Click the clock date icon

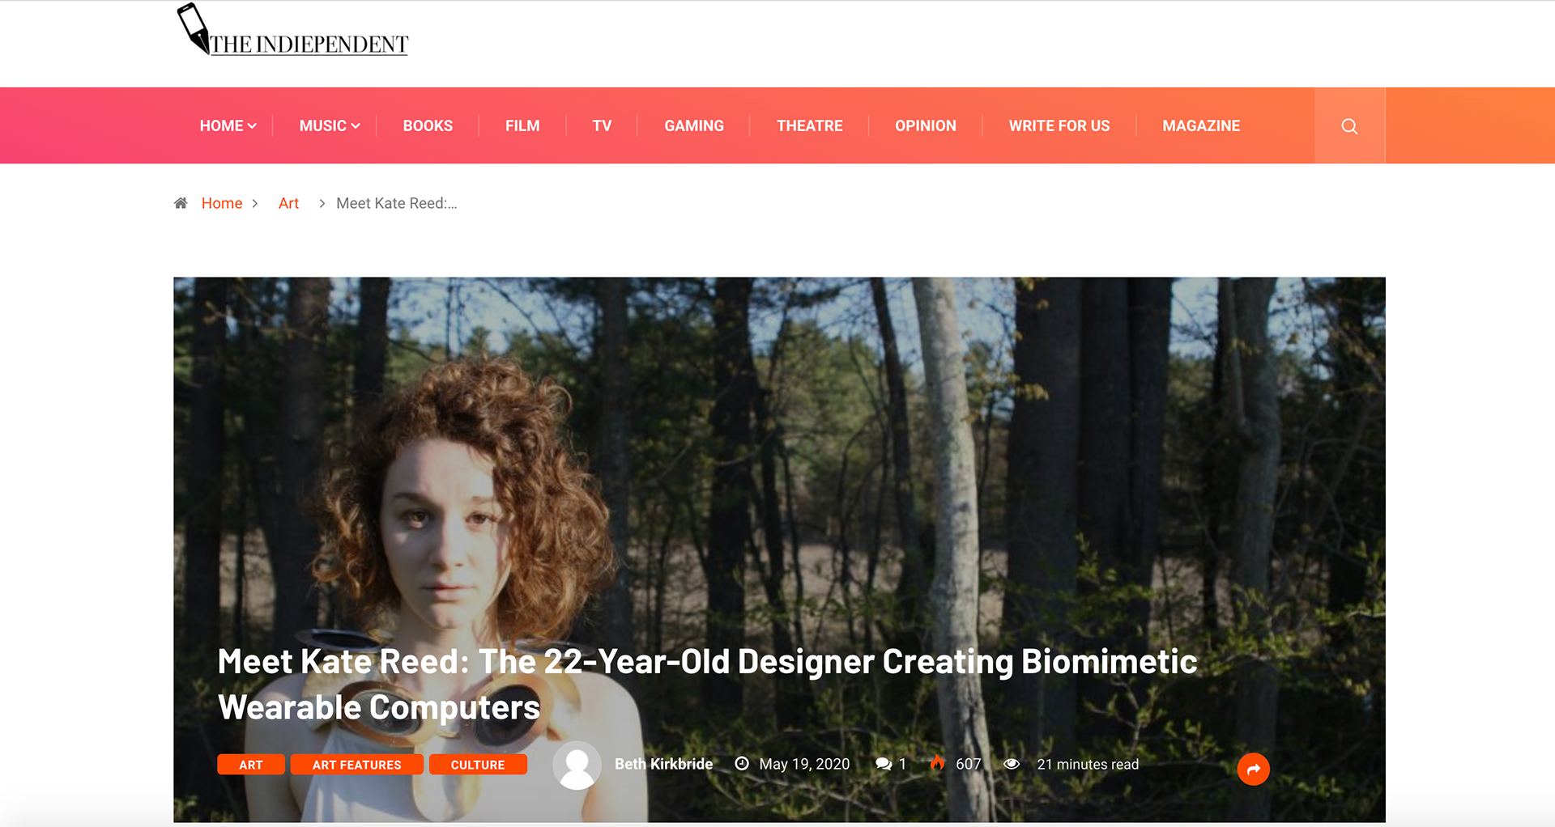click(742, 764)
